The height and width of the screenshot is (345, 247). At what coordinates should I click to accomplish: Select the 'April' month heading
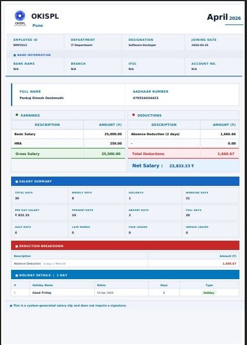(x=217, y=17)
